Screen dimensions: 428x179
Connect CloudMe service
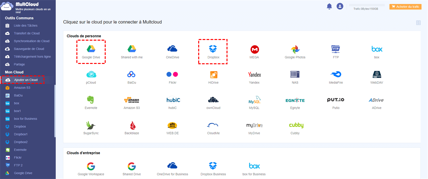point(213,125)
